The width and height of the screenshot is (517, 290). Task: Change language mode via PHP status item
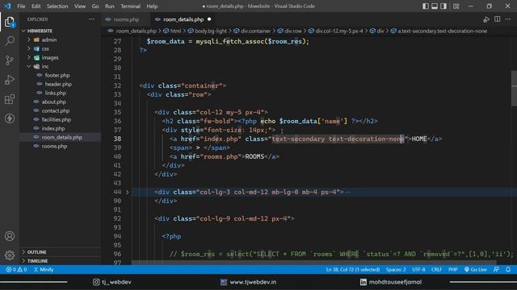(x=452, y=270)
